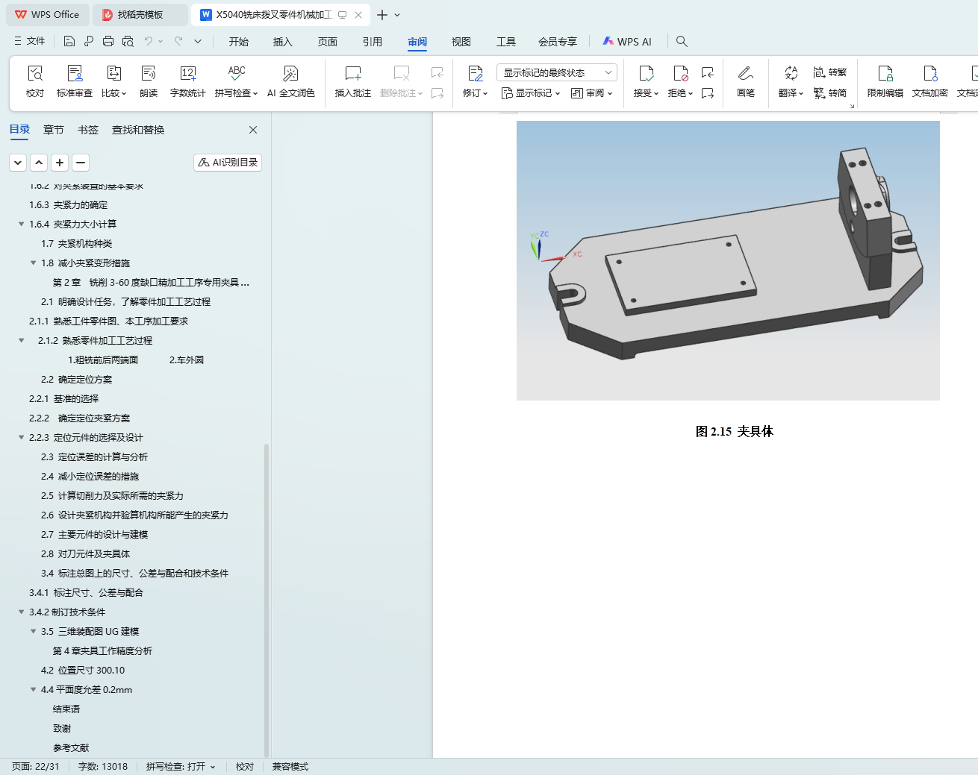The height and width of the screenshot is (775, 978).
Task: Open the 文件 file menu
Action: pyautogui.click(x=30, y=41)
